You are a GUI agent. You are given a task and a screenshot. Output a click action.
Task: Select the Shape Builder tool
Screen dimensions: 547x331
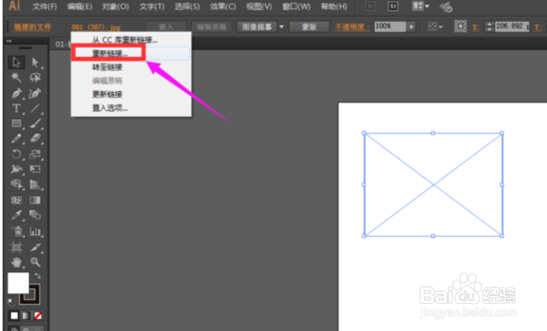click(x=16, y=184)
